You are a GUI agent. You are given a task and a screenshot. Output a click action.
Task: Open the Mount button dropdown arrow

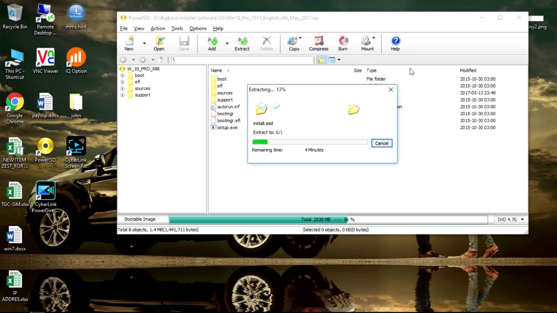click(x=373, y=38)
